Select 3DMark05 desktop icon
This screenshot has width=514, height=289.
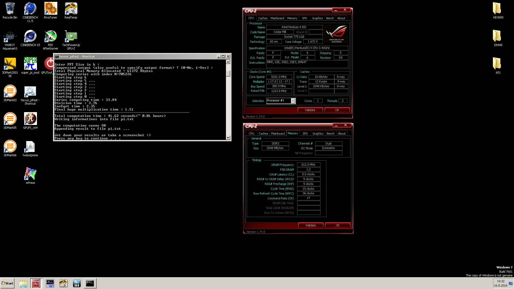point(10,121)
